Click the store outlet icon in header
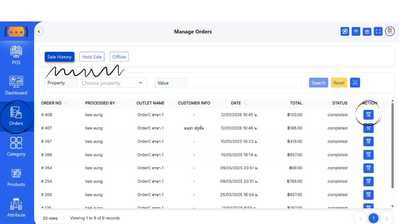The height and width of the screenshot is (224, 399). point(367,31)
